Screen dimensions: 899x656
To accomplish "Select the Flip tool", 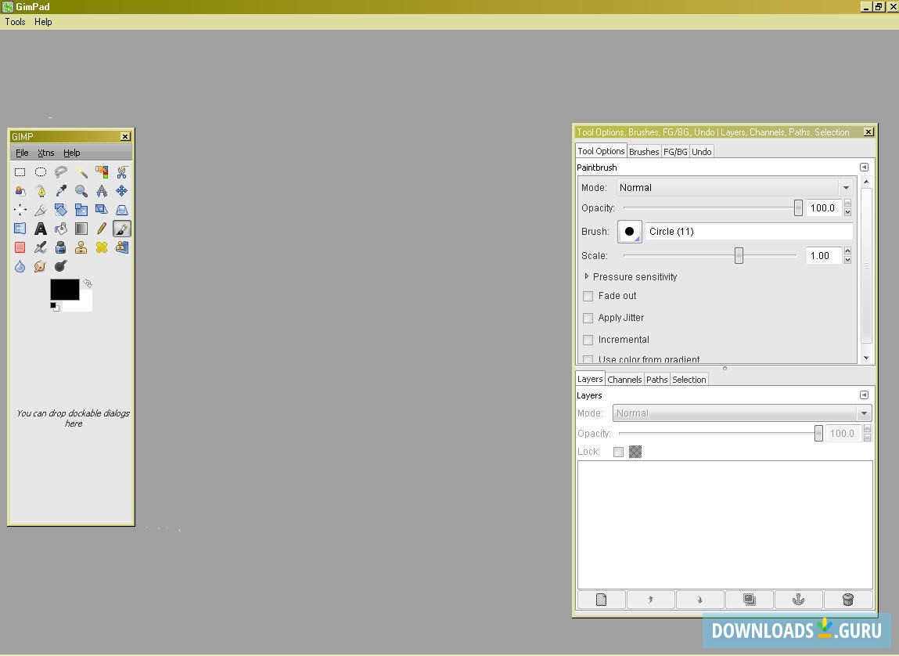I will pyautogui.click(x=20, y=229).
